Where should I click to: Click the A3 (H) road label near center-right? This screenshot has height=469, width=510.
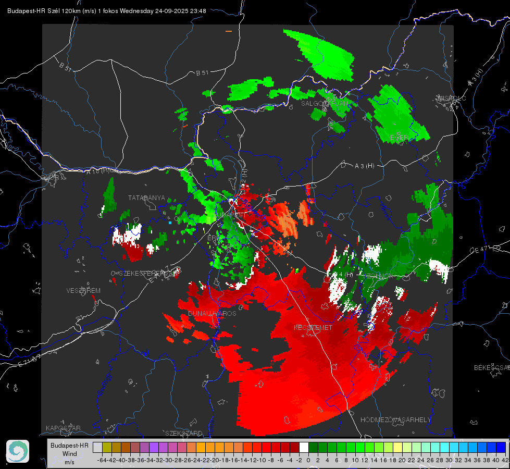pos(364,166)
